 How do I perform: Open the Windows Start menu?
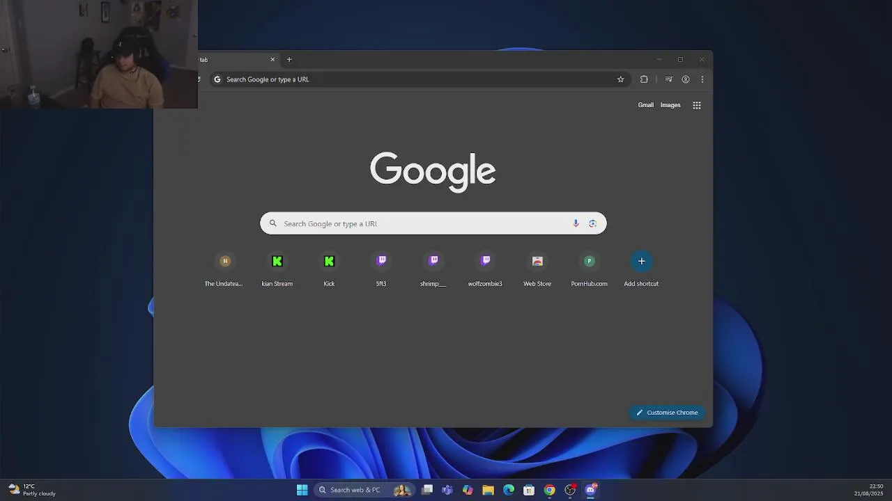pos(302,490)
